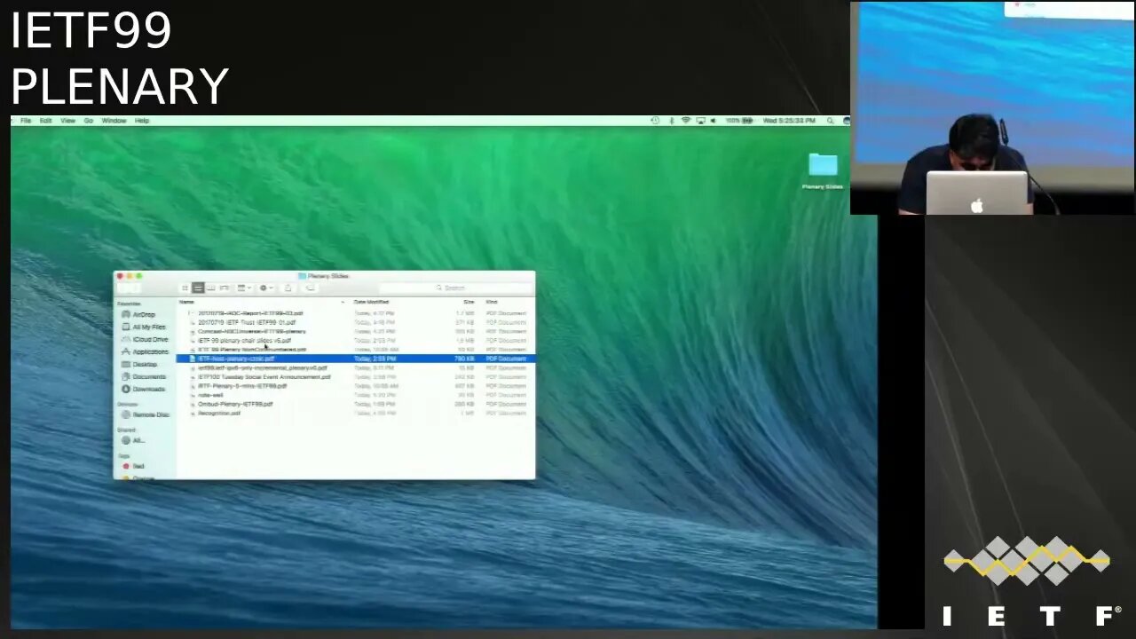Image resolution: width=1136 pixels, height=639 pixels.
Task: Sort files by Size column header
Action: click(x=468, y=302)
